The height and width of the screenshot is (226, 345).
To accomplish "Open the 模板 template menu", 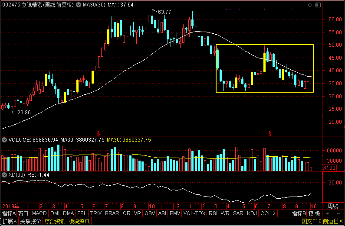I will tap(314, 213).
